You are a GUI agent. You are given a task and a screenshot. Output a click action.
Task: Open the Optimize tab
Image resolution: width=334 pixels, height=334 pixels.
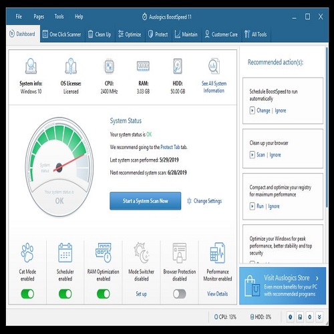(130, 34)
